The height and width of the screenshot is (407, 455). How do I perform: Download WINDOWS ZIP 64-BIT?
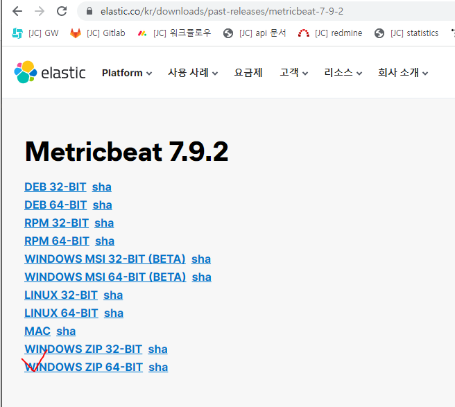point(83,367)
